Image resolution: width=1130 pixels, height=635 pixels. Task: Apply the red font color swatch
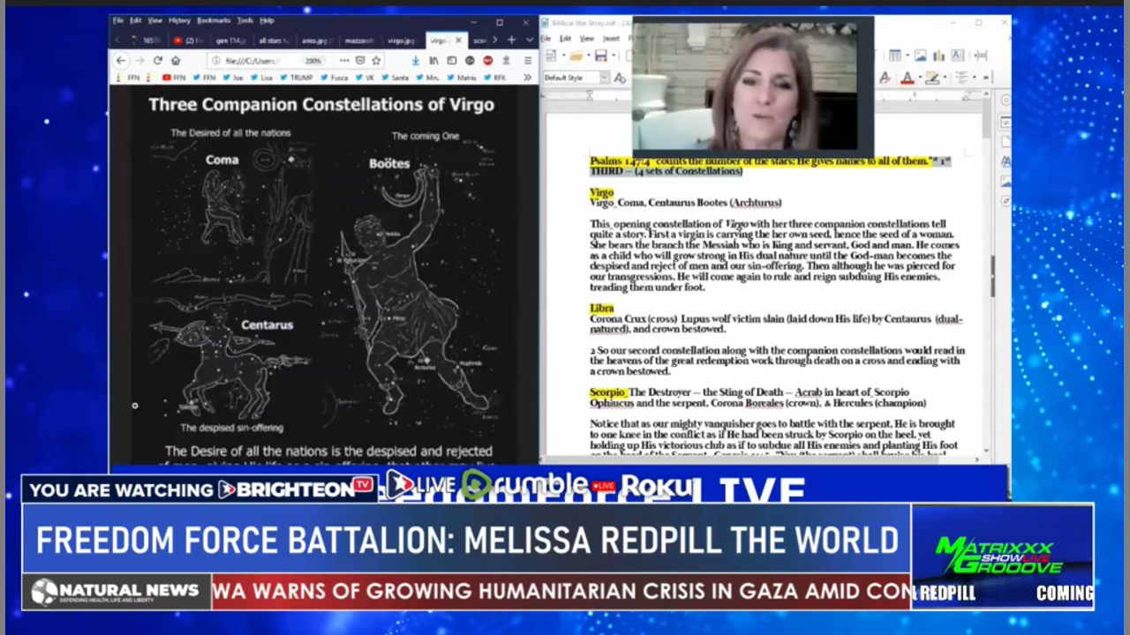(907, 78)
